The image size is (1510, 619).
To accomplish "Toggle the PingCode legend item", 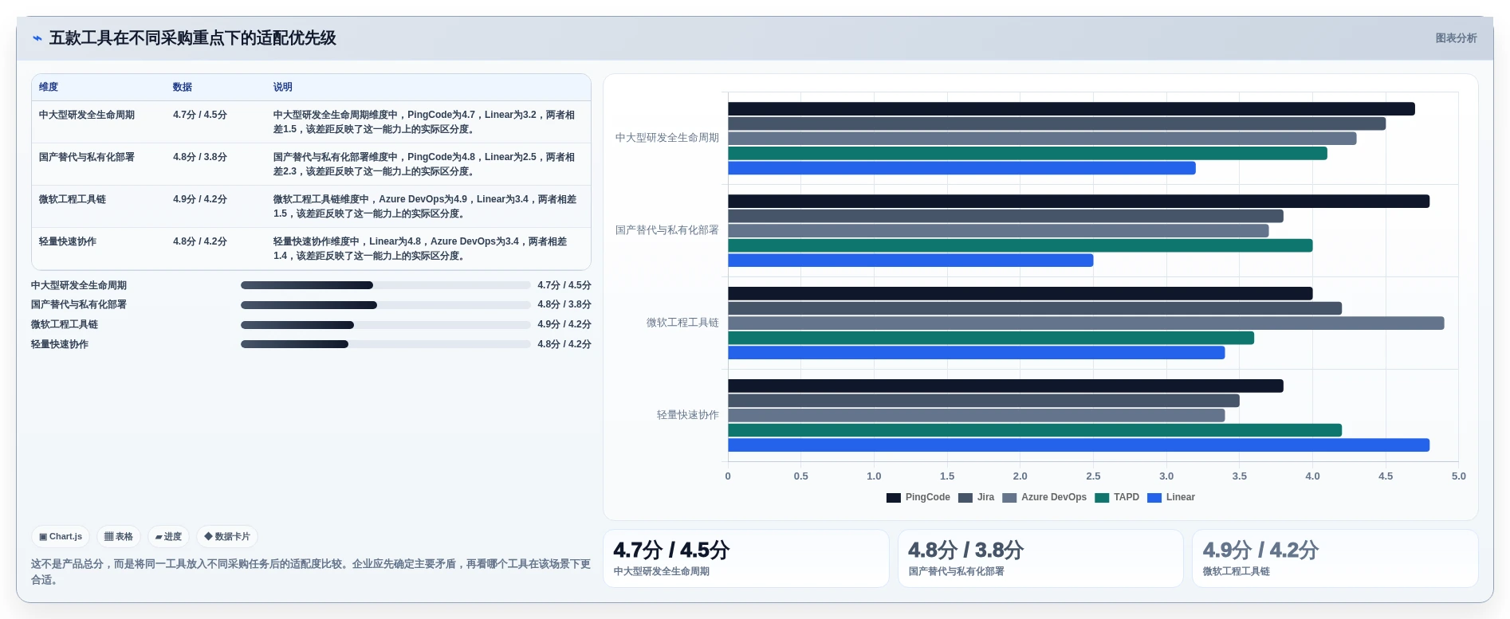I will coord(918,497).
